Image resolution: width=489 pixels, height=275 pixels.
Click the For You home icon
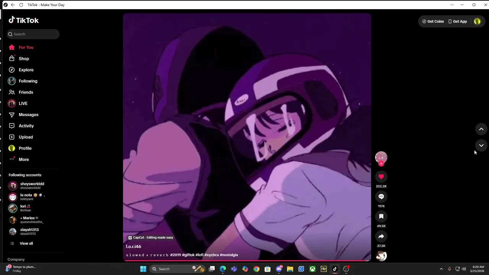pyautogui.click(x=12, y=47)
